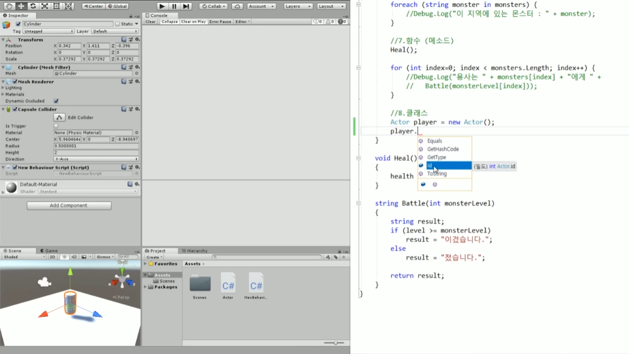
Task: Open Transform component help icon
Action: [124, 39]
